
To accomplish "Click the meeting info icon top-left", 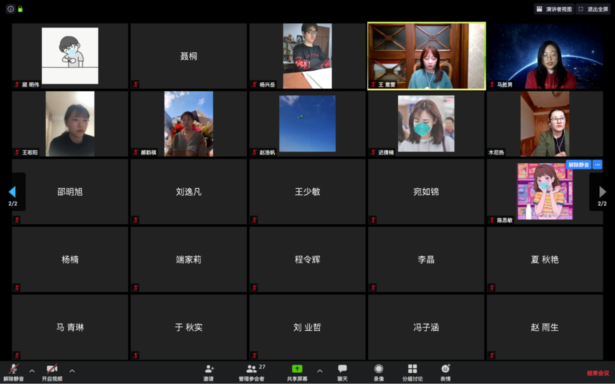I will click(x=10, y=9).
